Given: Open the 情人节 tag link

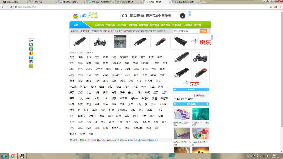Looking at the screenshot, I should pyautogui.click(x=148, y=81).
